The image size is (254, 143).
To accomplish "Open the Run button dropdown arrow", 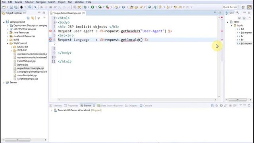I will pyautogui.click(x=96, y=7).
